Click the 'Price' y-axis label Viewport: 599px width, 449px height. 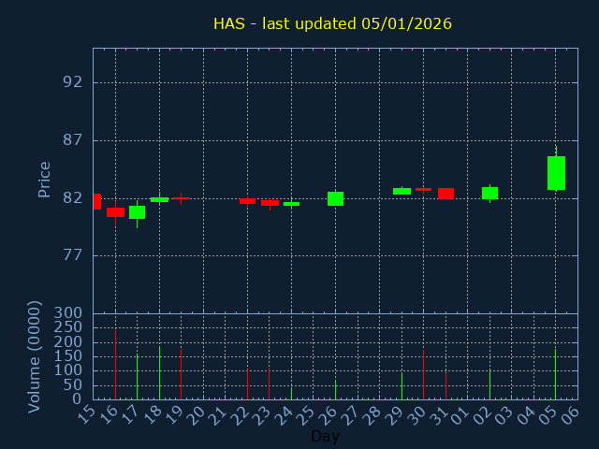[44, 179]
